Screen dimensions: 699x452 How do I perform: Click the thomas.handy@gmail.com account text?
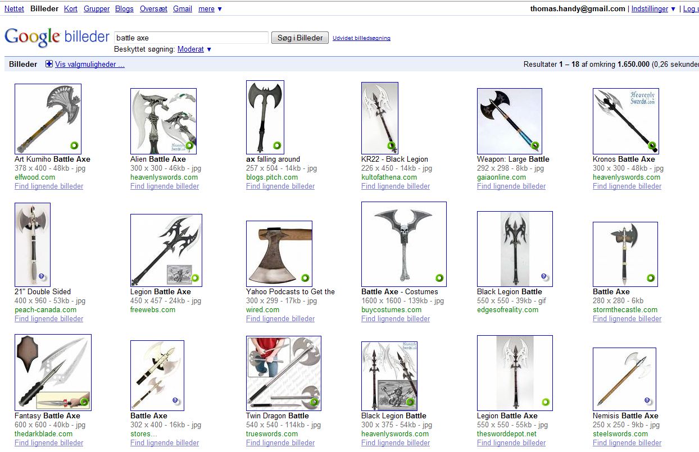click(x=578, y=8)
